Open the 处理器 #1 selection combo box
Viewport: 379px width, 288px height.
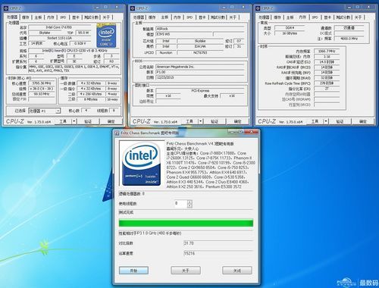click(44, 111)
